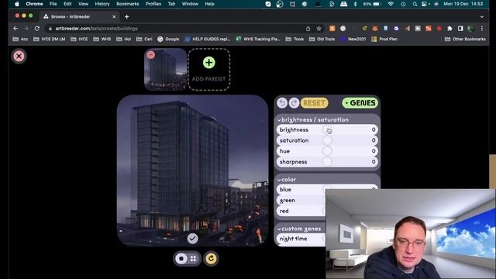Open the Wi-Fi status menu
The image size is (496, 279).
(x=391, y=4)
